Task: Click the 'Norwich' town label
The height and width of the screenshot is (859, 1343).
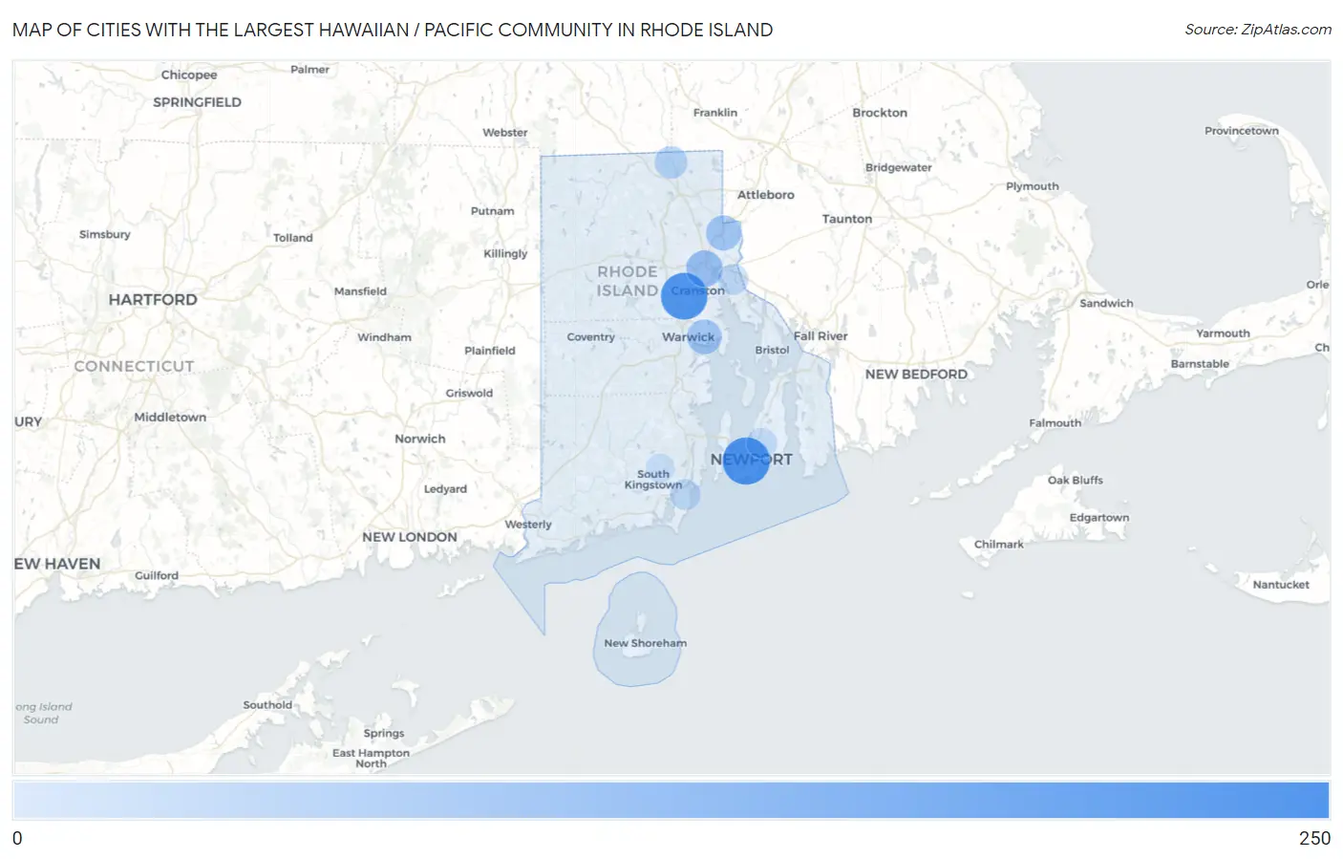Action: click(420, 439)
